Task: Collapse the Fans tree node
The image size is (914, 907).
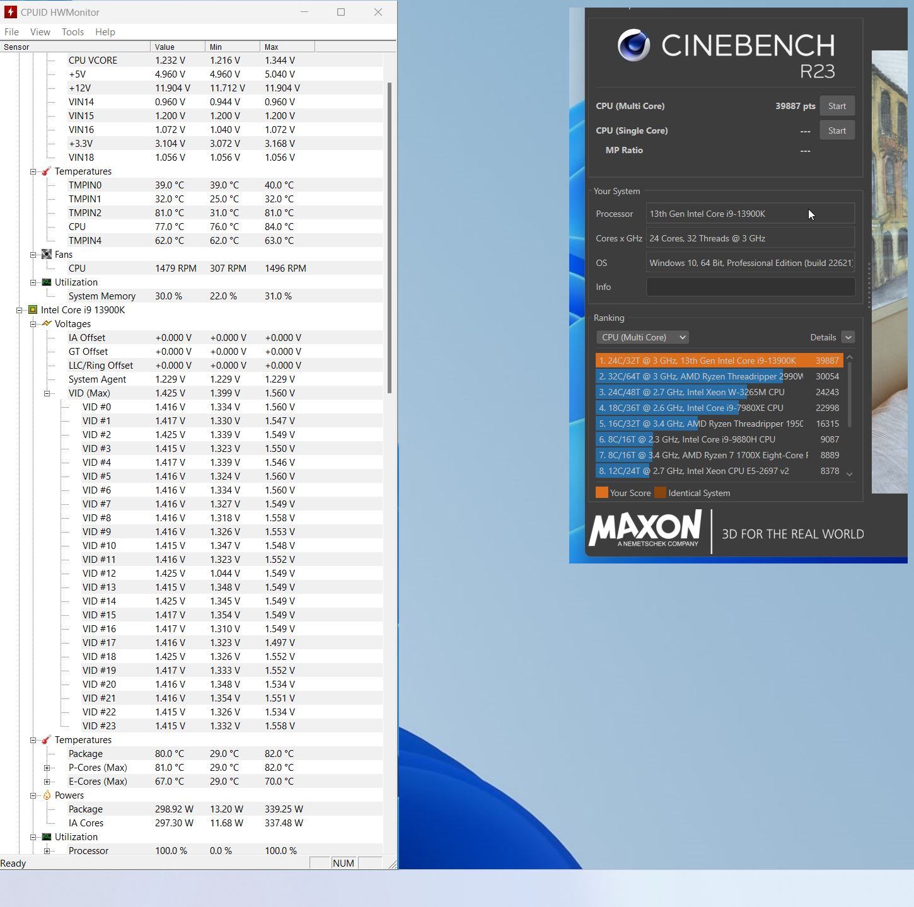Action: pyautogui.click(x=33, y=255)
